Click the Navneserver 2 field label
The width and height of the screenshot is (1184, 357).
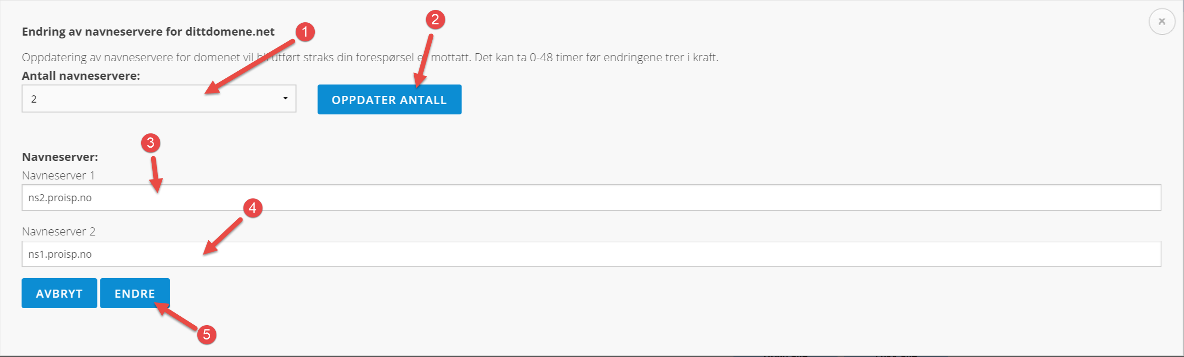[59, 232]
